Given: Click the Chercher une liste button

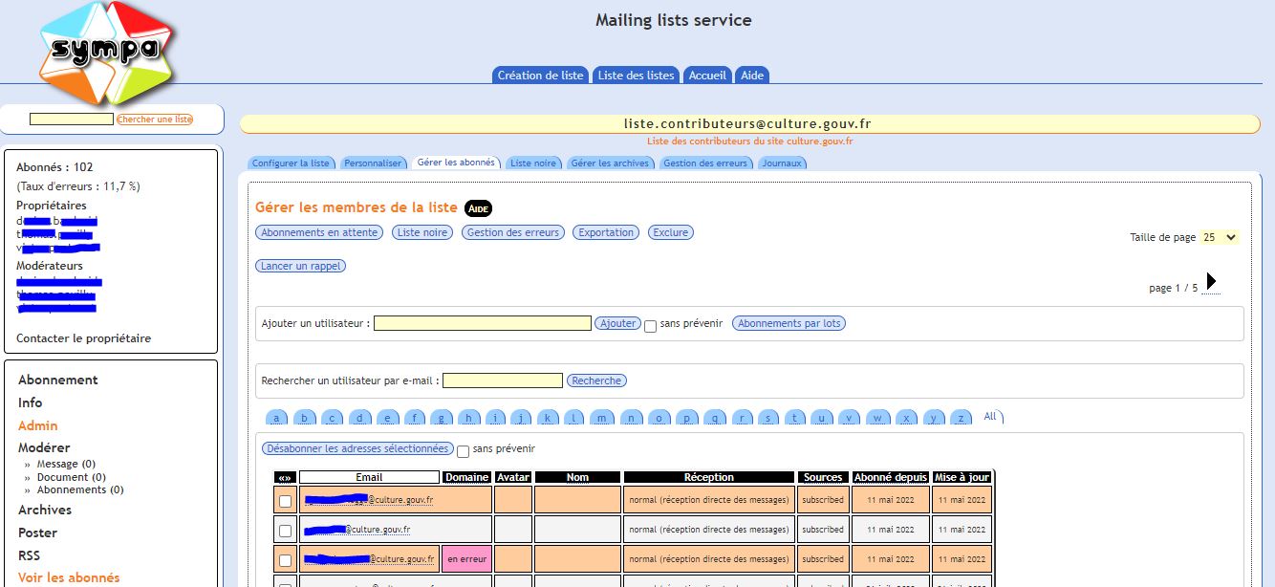Looking at the screenshot, I should [x=155, y=120].
